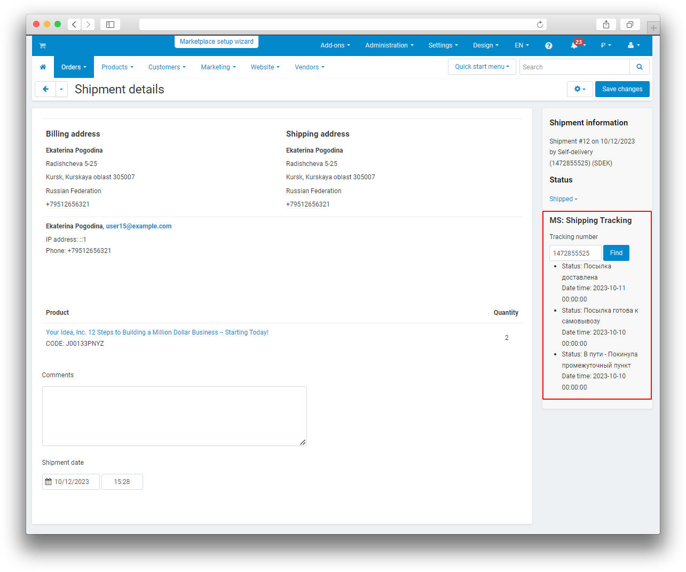This screenshot has width=686, height=572.
Task: Click the gear settings icon near Save changes
Action: pyautogui.click(x=579, y=89)
